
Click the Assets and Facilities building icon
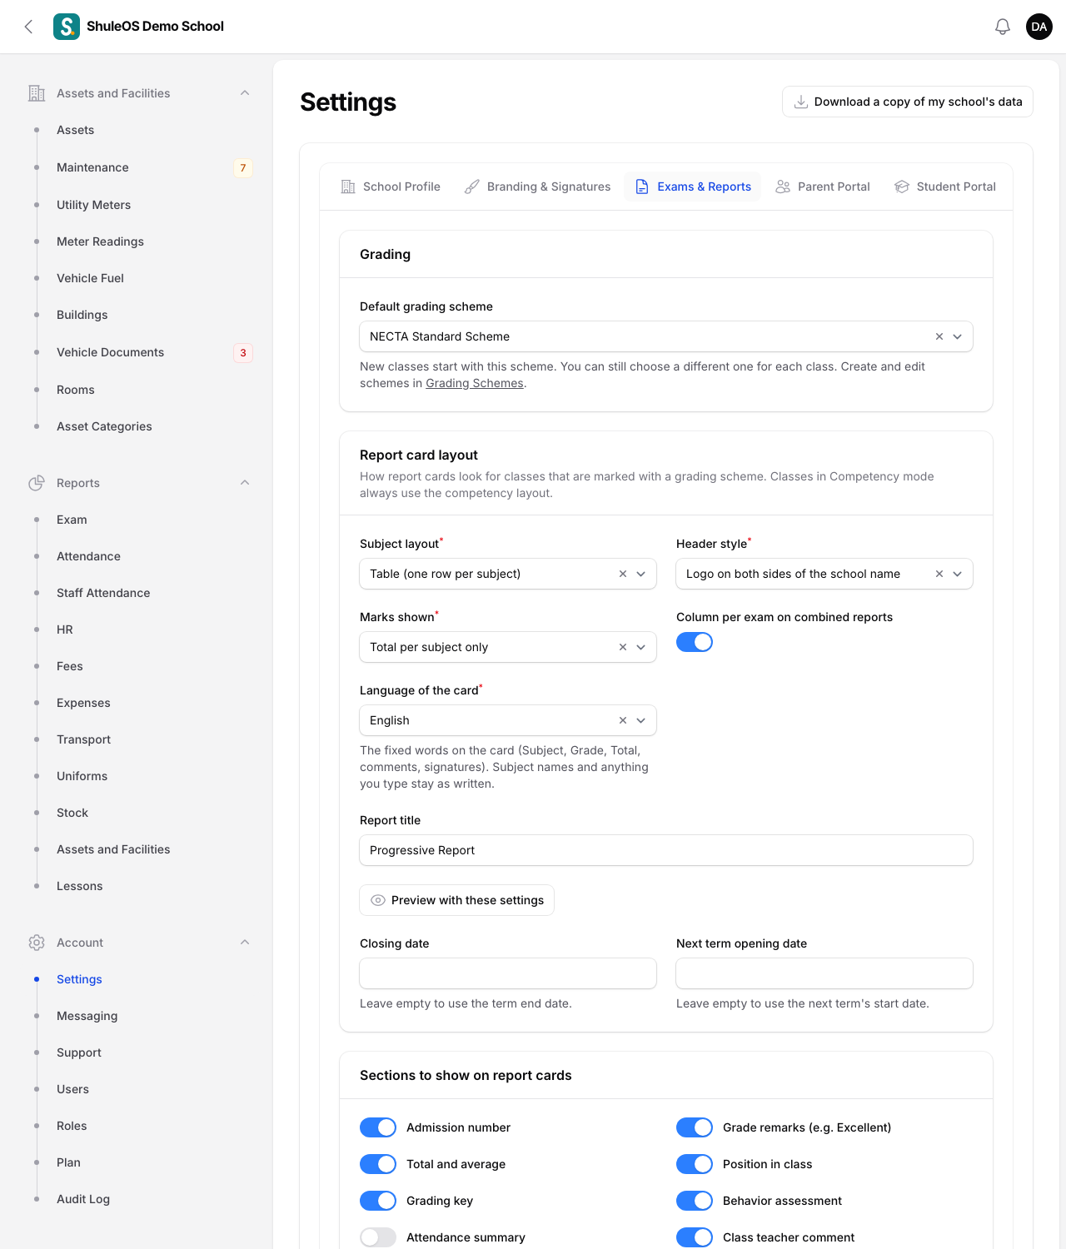[37, 93]
